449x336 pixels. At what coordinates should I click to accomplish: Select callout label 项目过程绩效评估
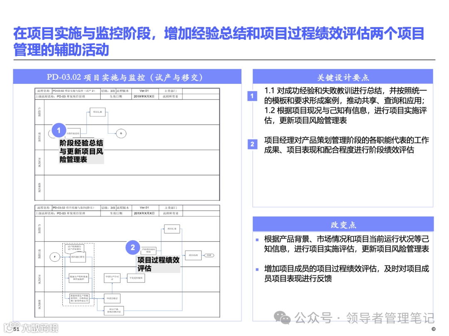[x=158, y=264]
